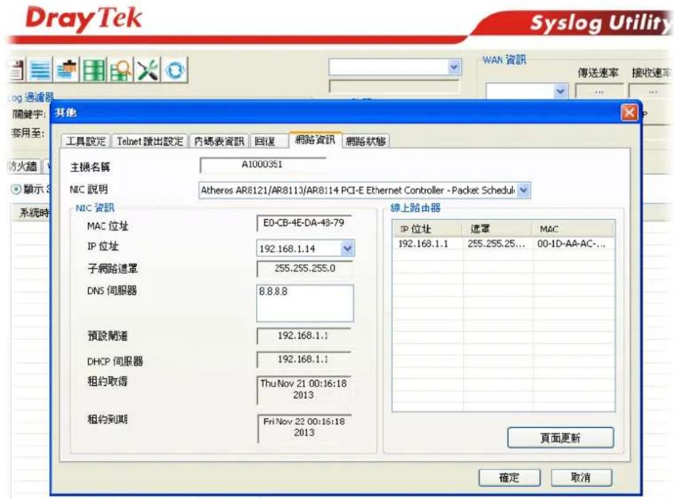Click the 接收速率 value field in WAN 資訊

pyautogui.click(x=649, y=92)
